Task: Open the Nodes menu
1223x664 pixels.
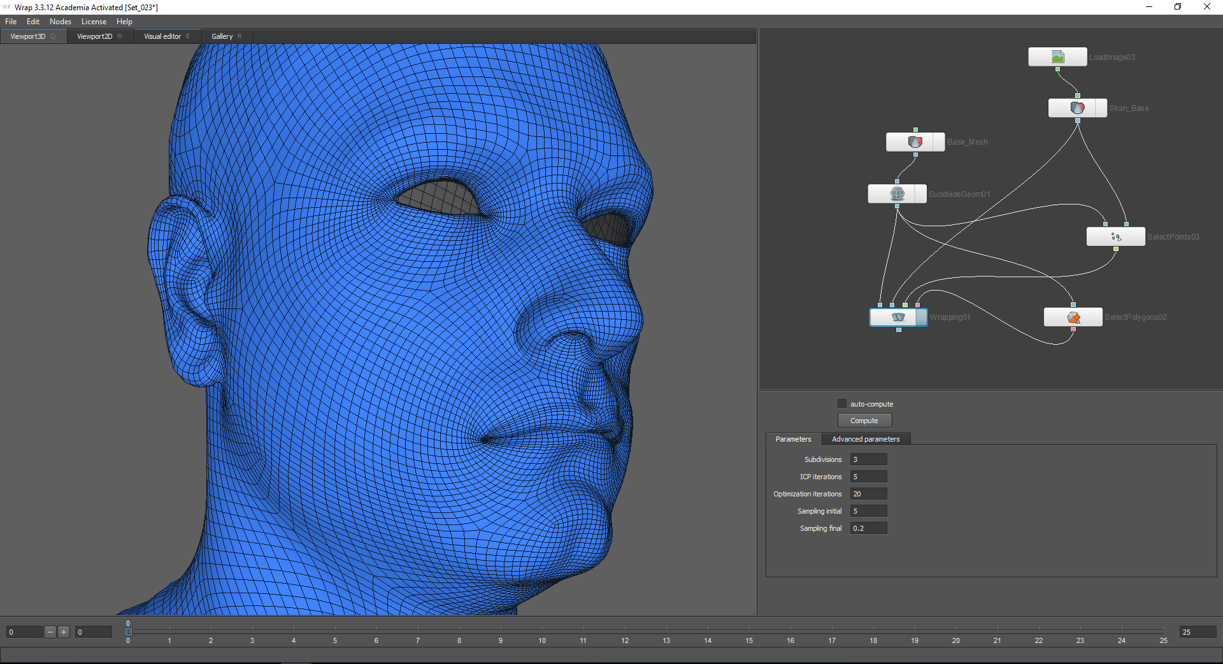Action: pos(61,22)
